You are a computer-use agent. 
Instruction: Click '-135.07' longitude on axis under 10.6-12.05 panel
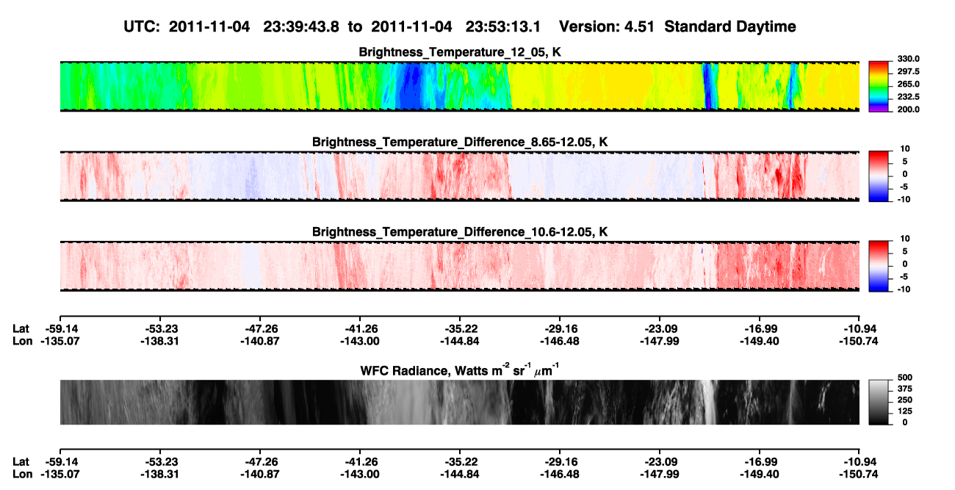60,341
